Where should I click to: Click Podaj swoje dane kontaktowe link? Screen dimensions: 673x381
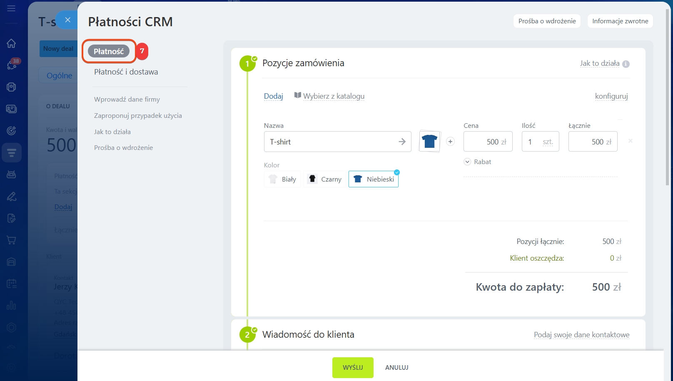pyautogui.click(x=582, y=335)
